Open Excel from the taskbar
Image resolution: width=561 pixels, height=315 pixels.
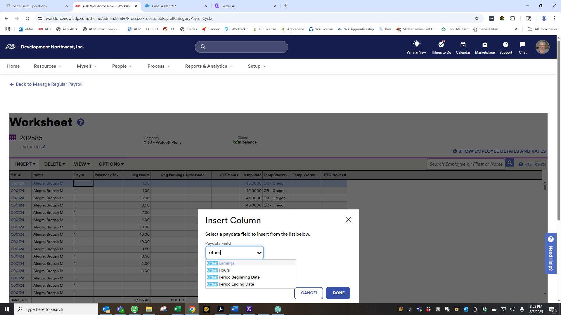(x=177, y=309)
